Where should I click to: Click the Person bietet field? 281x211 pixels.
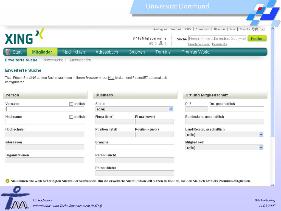tap(135, 173)
